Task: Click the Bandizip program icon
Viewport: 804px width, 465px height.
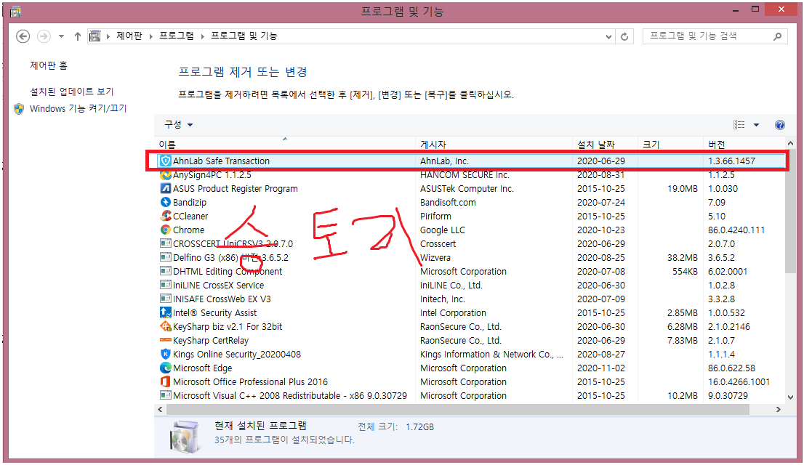Action: click(165, 203)
